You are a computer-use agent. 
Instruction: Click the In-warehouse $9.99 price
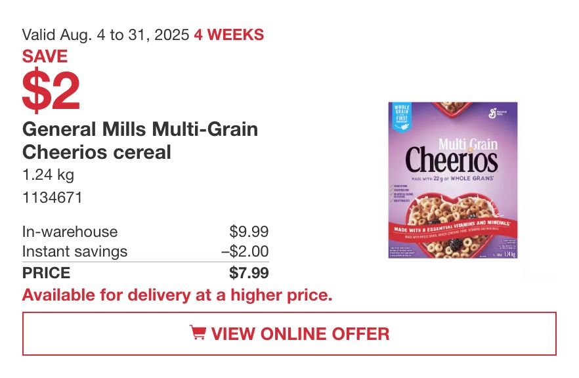(249, 232)
